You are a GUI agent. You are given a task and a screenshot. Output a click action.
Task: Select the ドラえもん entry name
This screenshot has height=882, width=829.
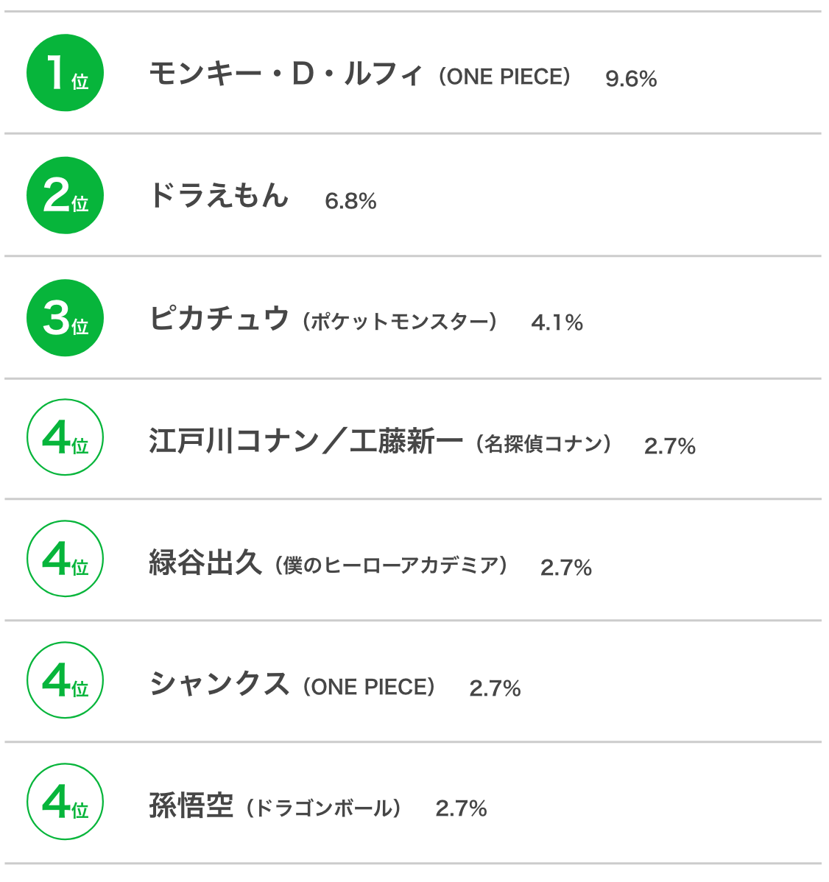coord(219,196)
